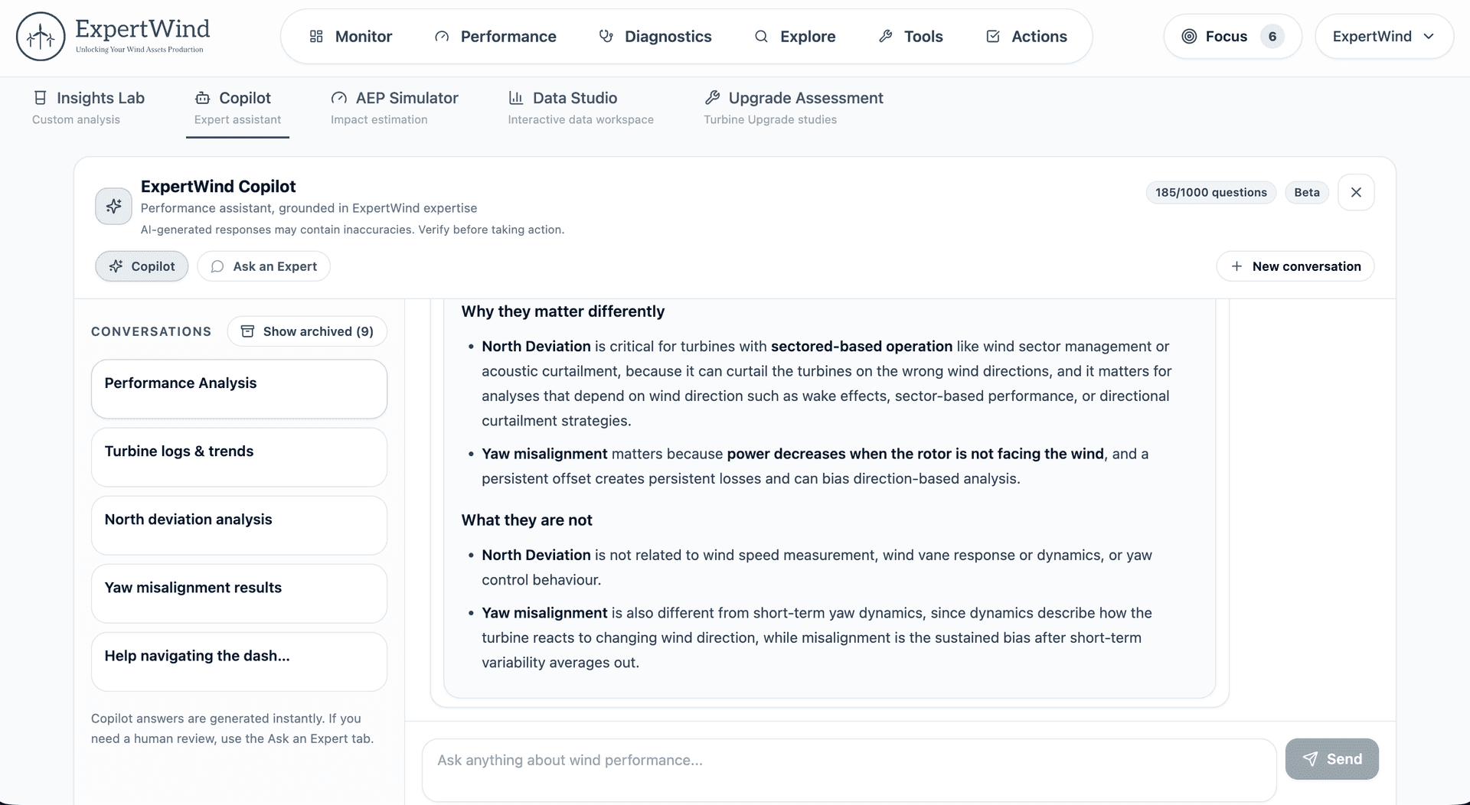Enable Copilot mode
1470x805 pixels.
(x=141, y=266)
